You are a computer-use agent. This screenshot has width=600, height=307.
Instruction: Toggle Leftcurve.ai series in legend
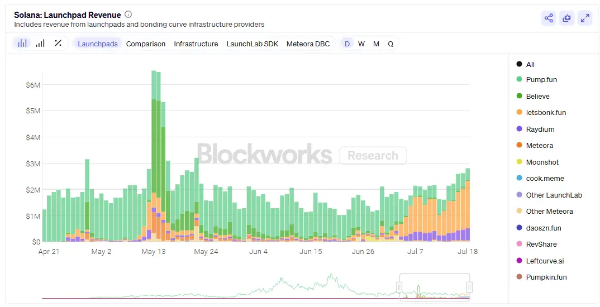540,261
